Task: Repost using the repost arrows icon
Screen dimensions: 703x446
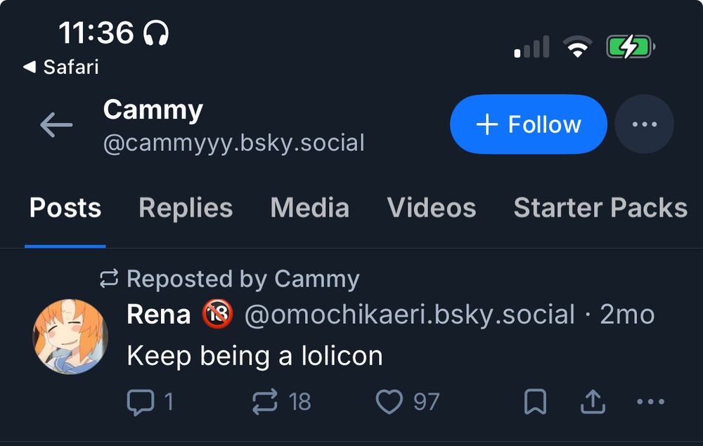Action: 264,402
